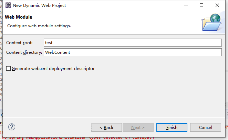Click the 'deployment descriptor' label text
Image resolution: width=228 pixels, height=140 pixels.
[x=72, y=69]
